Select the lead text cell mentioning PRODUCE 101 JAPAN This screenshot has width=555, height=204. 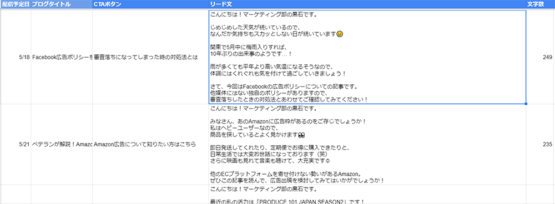[367, 195]
